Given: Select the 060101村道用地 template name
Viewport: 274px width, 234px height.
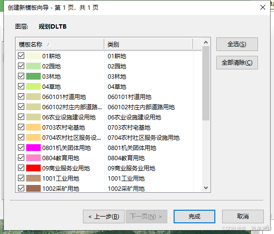Looking at the screenshot, I should coord(64,97).
